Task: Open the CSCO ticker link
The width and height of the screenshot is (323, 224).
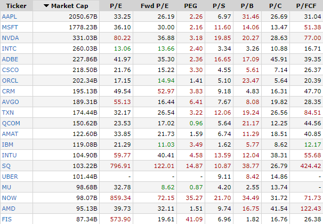Action: 10,70
